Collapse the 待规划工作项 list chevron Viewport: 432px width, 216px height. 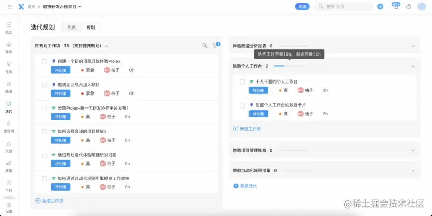107,46
